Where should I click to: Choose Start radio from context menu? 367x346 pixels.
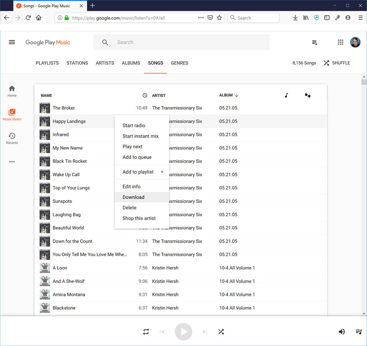pyautogui.click(x=142, y=126)
